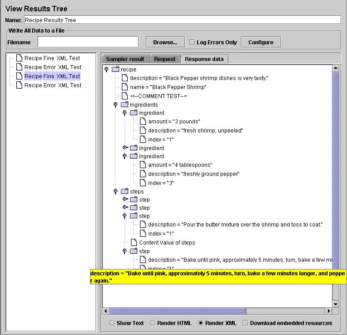The height and width of the screenshot is (335, 347).
Task: Click file icon of selected Recipe Fine XML Test
Action: point(19,76)
